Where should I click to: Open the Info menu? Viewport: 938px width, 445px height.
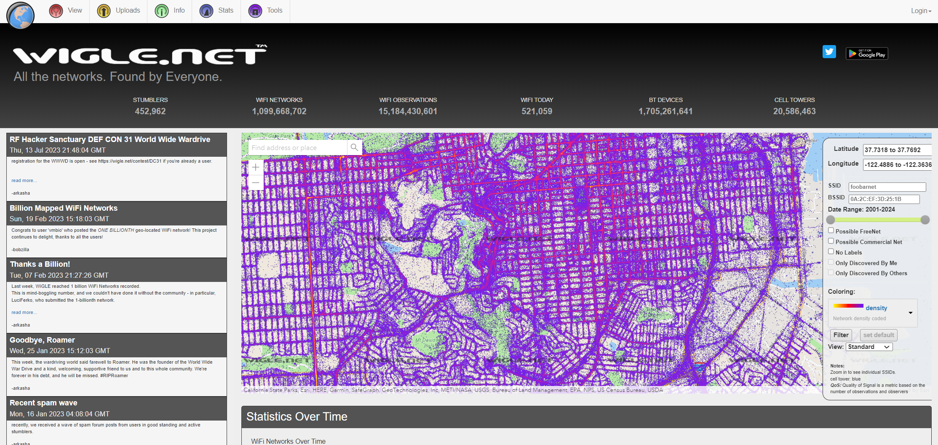[x=170, y=11]
